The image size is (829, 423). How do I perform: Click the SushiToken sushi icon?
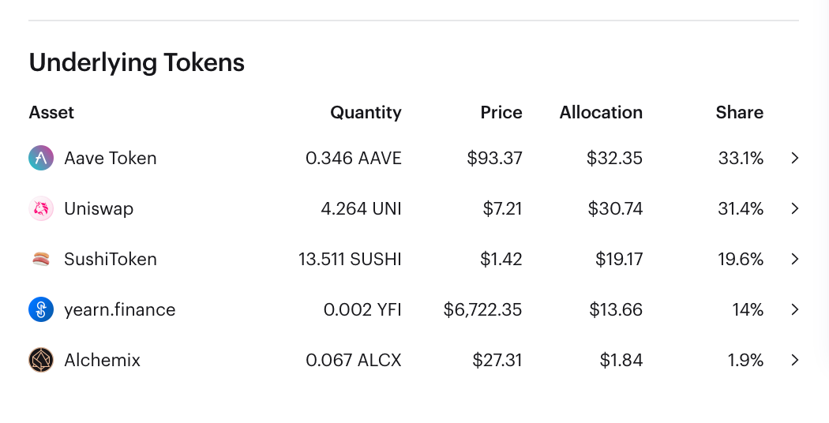41,259
